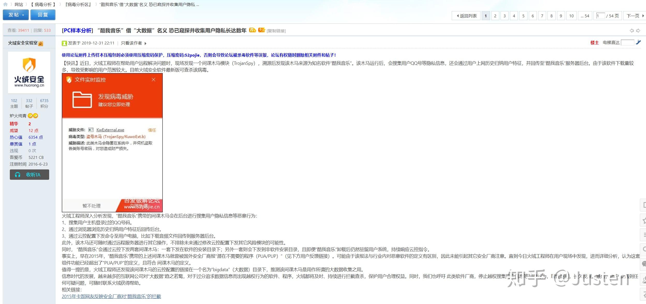This screenshot has height=304, width=646.
Task: Open the 2015年卡饭网友反映 related link
Action: (111, 297)
